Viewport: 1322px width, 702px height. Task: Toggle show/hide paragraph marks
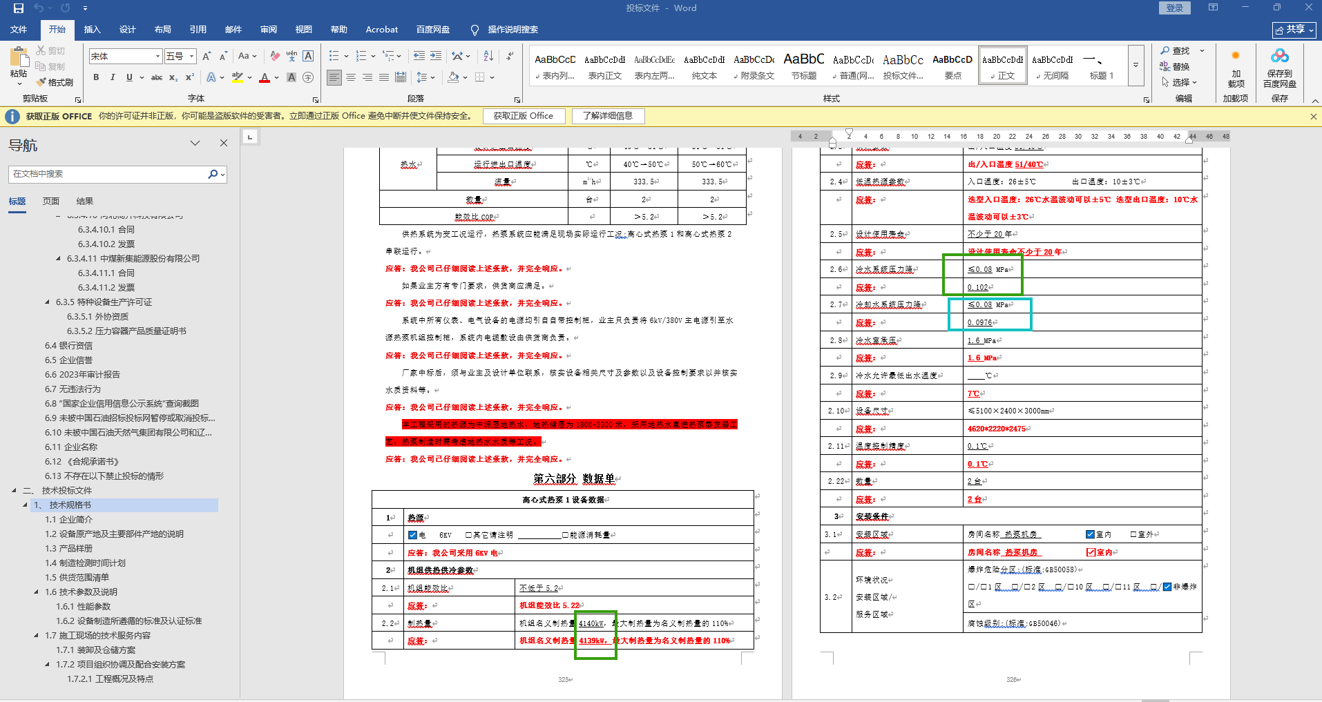point(510,56)
